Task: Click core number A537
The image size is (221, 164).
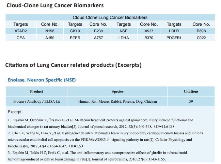Action: pos(149,31)
